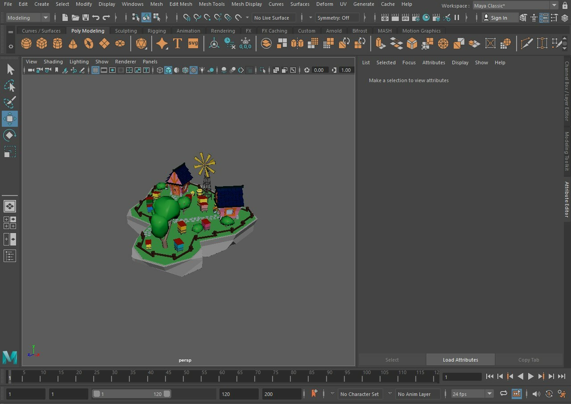Click the Load Attributes button

pos(460,360)
